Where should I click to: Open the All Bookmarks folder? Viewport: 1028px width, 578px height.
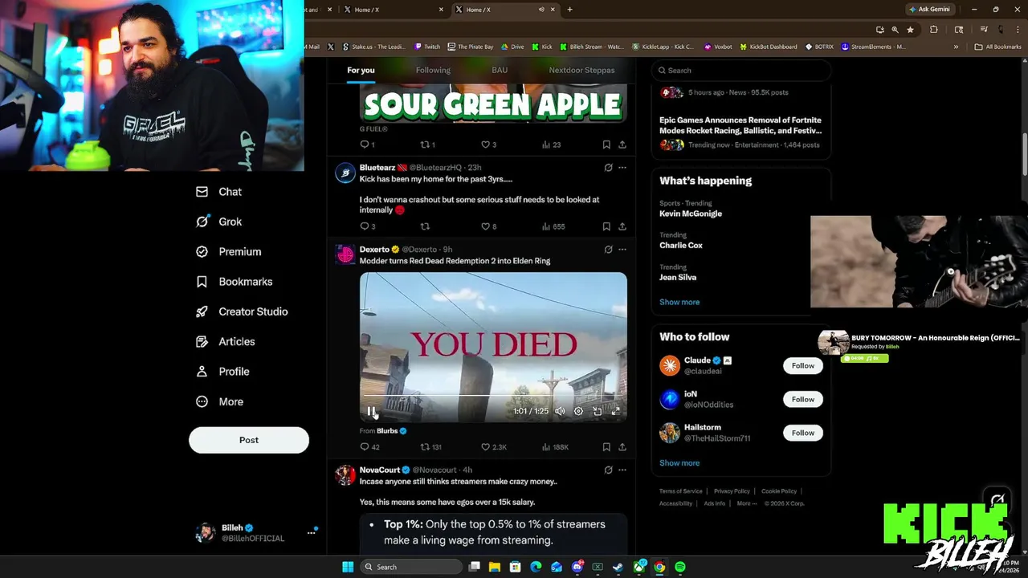point(997,47)
